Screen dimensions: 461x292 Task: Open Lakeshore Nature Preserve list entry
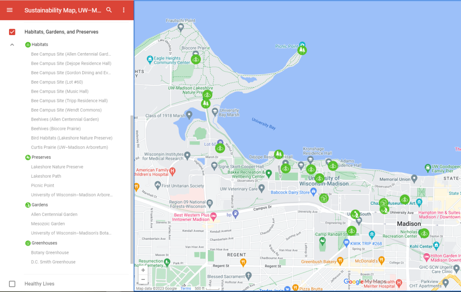click(x=57, y=167)
